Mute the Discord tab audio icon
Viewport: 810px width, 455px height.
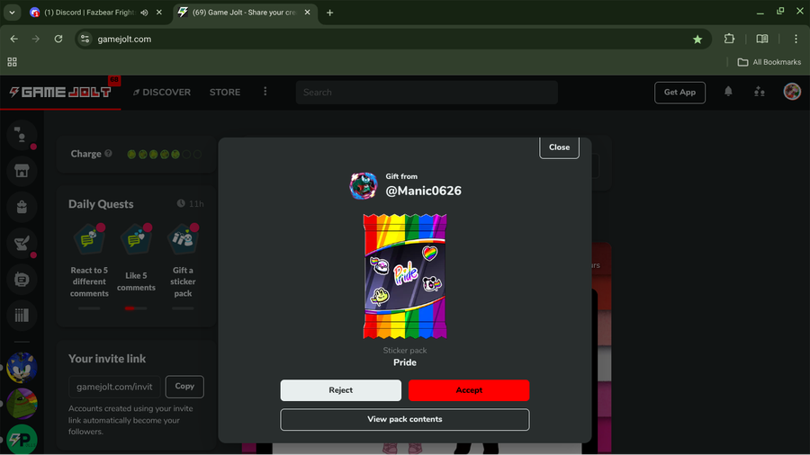(144, 13)
